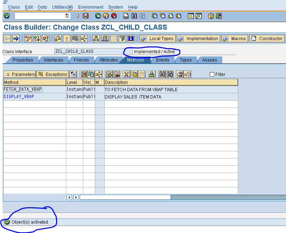Image resolution: width=286 pixels, height=233 pixels.
Task: Open the Class menu
Action: click(x=14, y=7)
